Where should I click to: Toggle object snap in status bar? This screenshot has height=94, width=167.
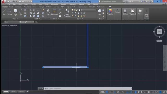[130, 92]
